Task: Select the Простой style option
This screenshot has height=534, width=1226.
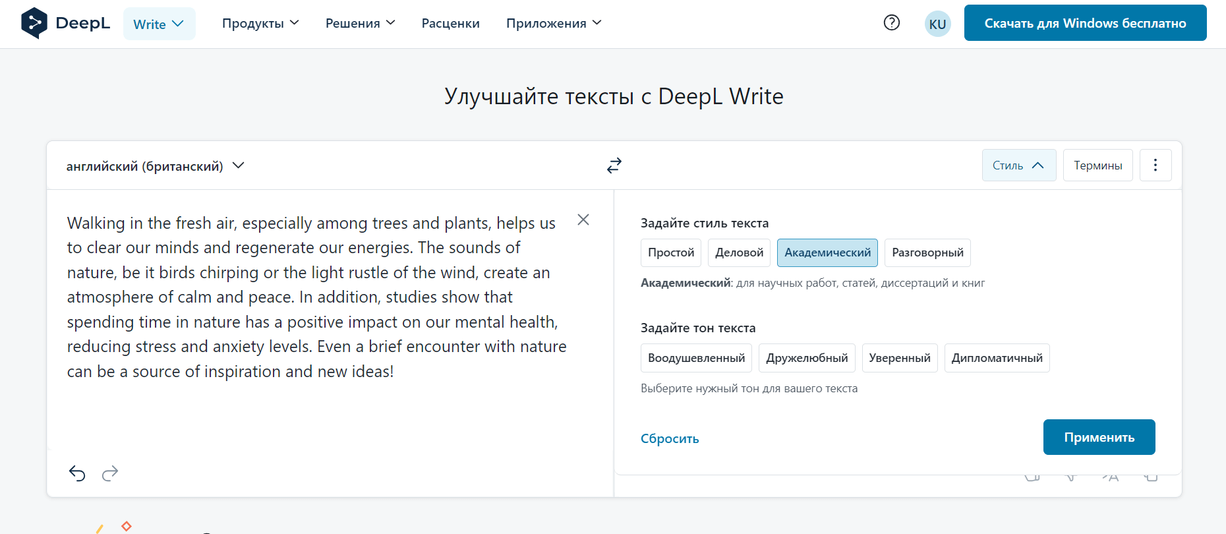Action: [670, 252]
